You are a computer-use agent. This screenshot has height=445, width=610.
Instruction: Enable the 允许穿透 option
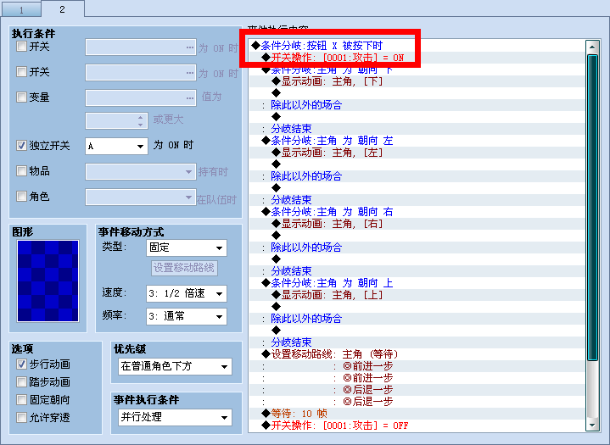click(21, 417)
